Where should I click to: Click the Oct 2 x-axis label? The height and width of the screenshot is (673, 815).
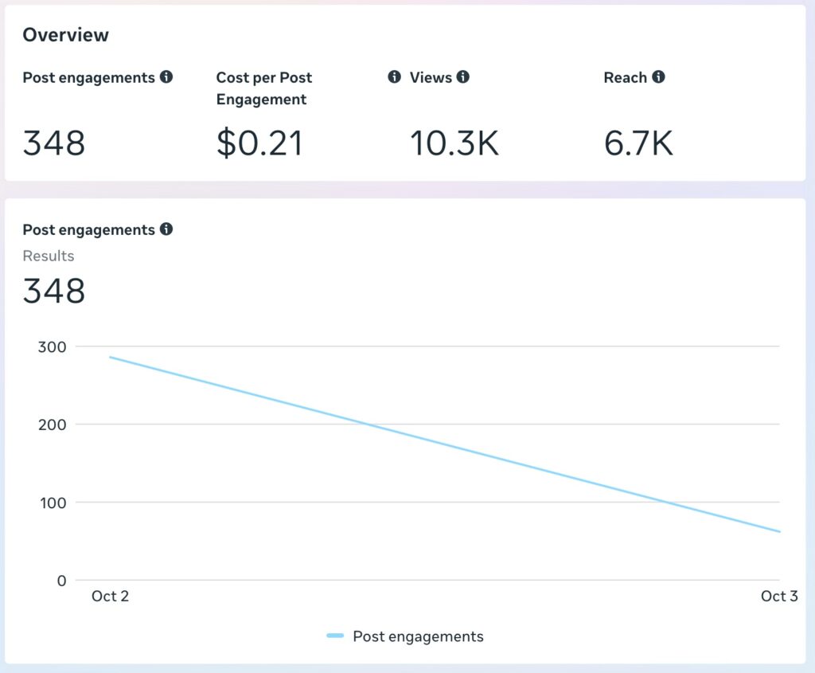coord(110,597)
